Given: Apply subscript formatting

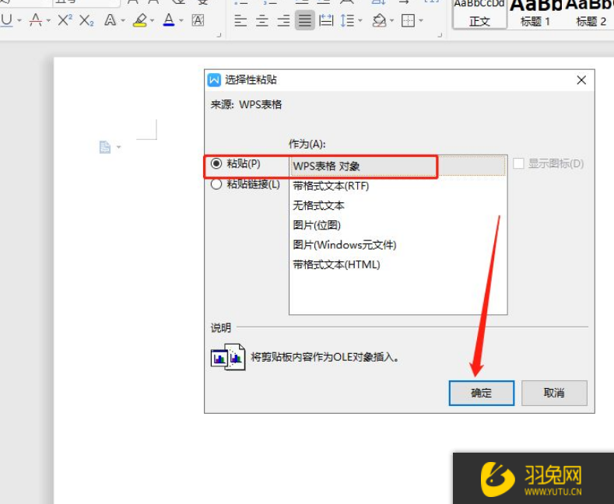Looking at the screenshot, I should click(x=86, y=19).
